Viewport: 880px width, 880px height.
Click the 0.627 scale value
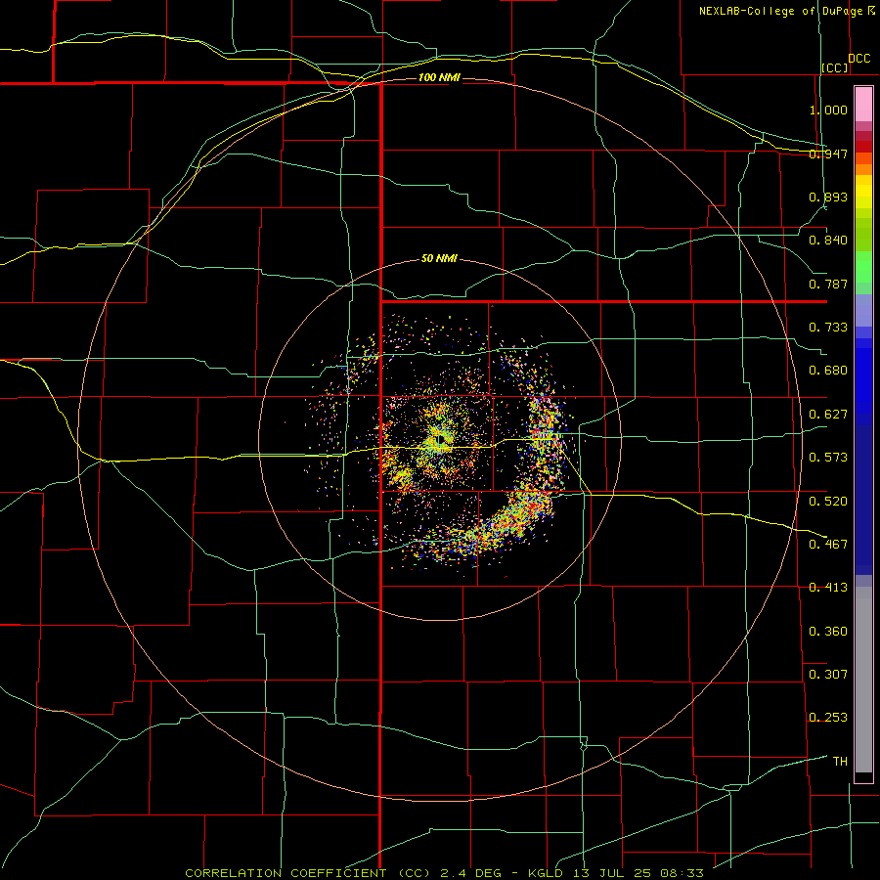[828, 415]
